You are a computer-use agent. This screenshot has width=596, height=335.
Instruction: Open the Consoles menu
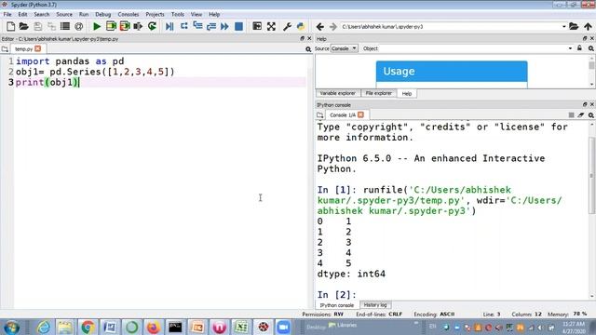click(x=129, y=15)
